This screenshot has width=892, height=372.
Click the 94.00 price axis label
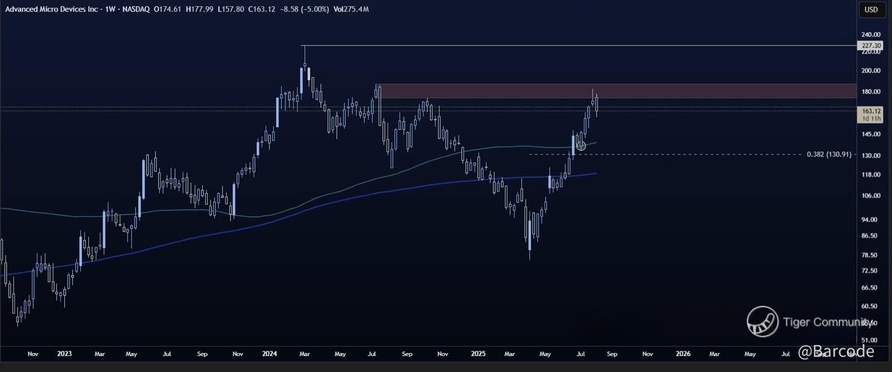tap(871, 219)
